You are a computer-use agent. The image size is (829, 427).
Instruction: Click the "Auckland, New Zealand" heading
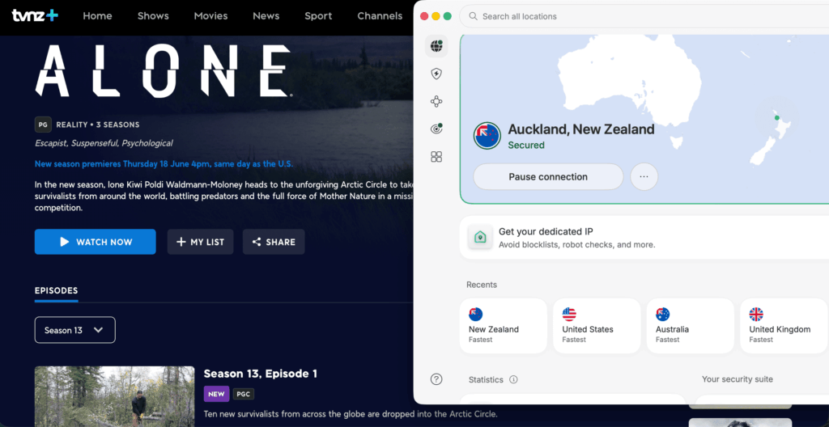(x=581, y=129)
